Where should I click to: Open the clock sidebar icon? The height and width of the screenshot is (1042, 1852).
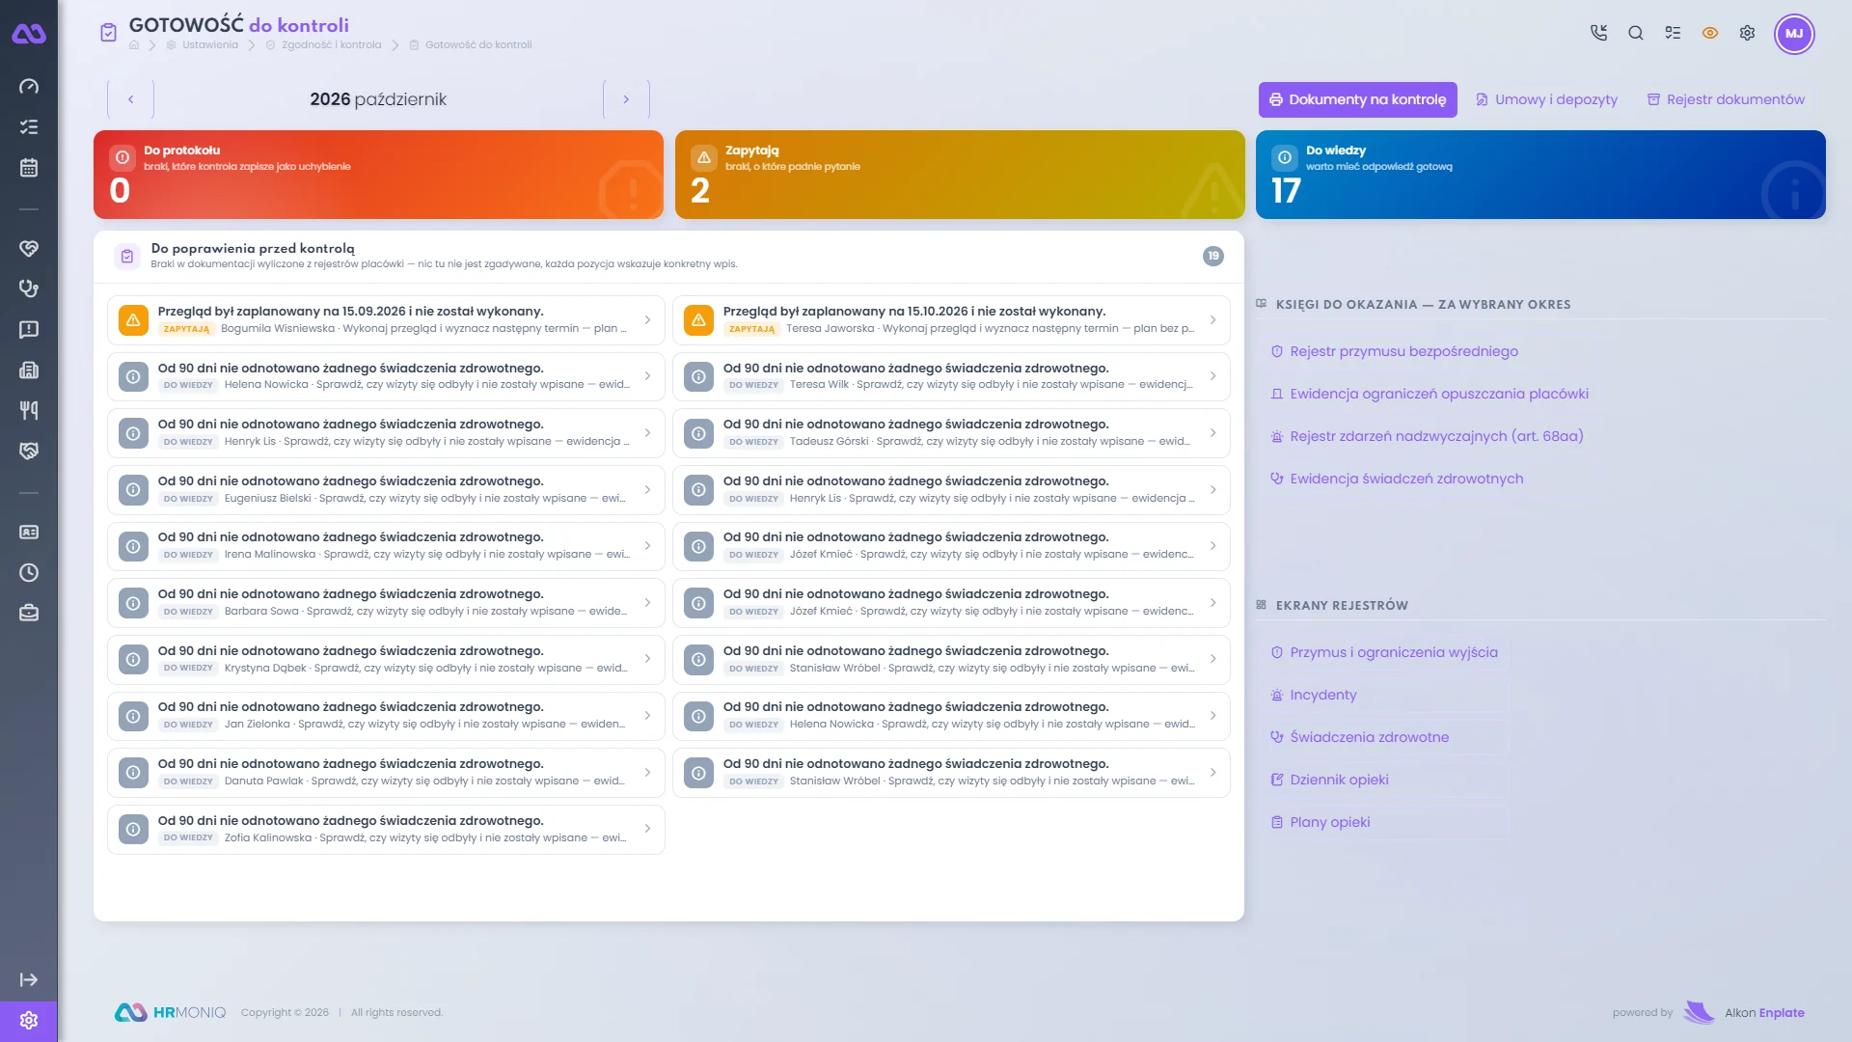coord(29,573)
